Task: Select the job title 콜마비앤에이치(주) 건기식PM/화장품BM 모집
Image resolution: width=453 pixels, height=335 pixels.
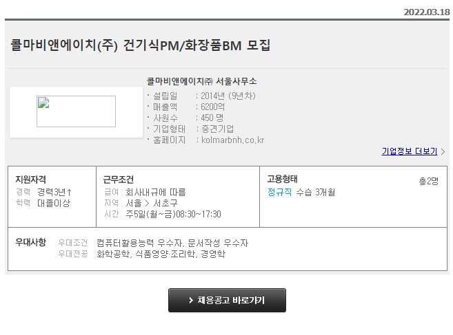Action: (141, 45)
